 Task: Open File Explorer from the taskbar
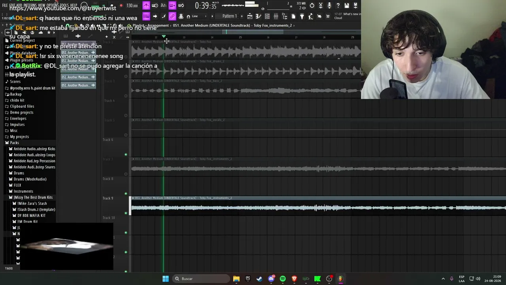[x=236, y=279]
